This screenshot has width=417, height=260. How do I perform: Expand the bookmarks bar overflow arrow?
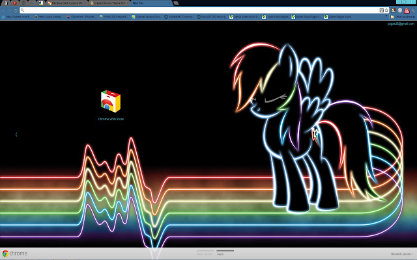tap(386, 16)
